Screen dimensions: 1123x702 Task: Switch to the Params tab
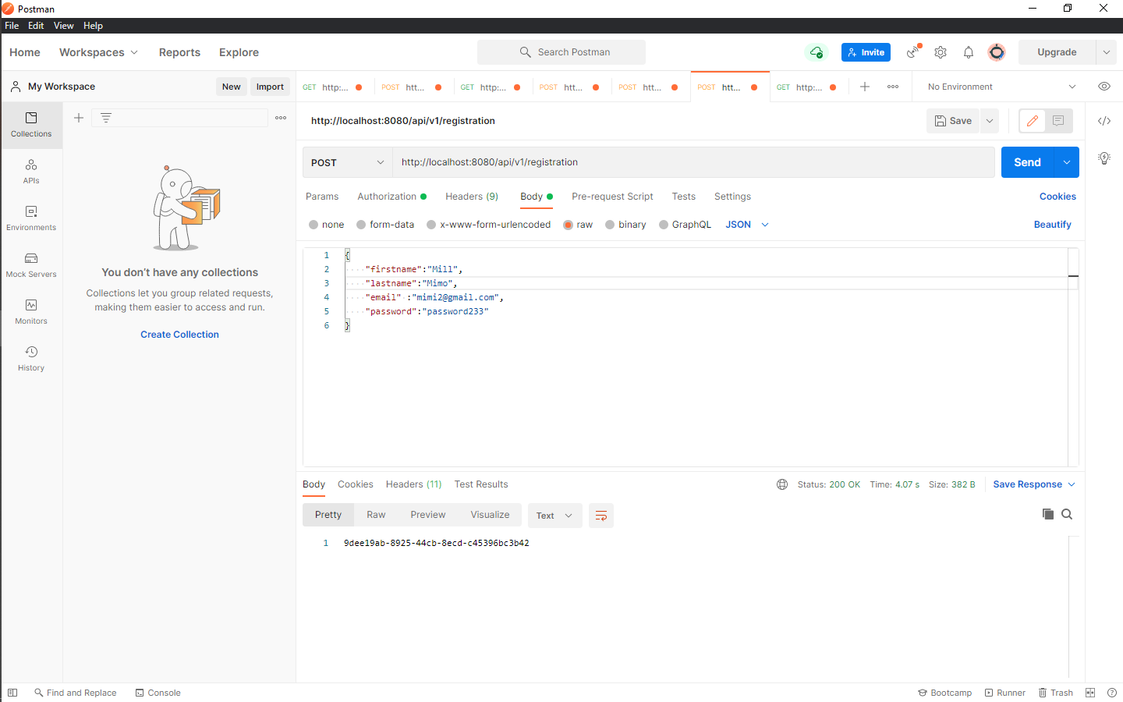click(x=322, y=197)
